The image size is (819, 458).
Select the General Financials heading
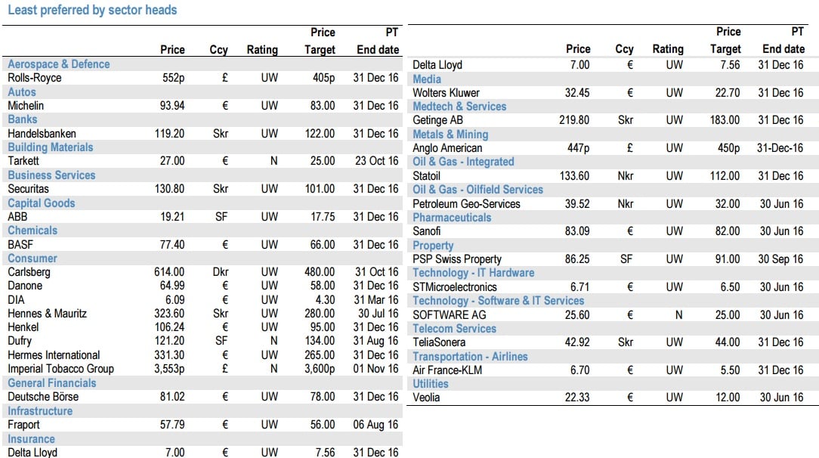point(51,382)
